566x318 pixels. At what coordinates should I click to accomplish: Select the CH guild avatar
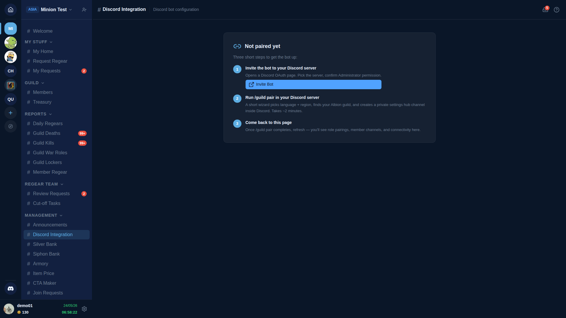click(11, 71)
